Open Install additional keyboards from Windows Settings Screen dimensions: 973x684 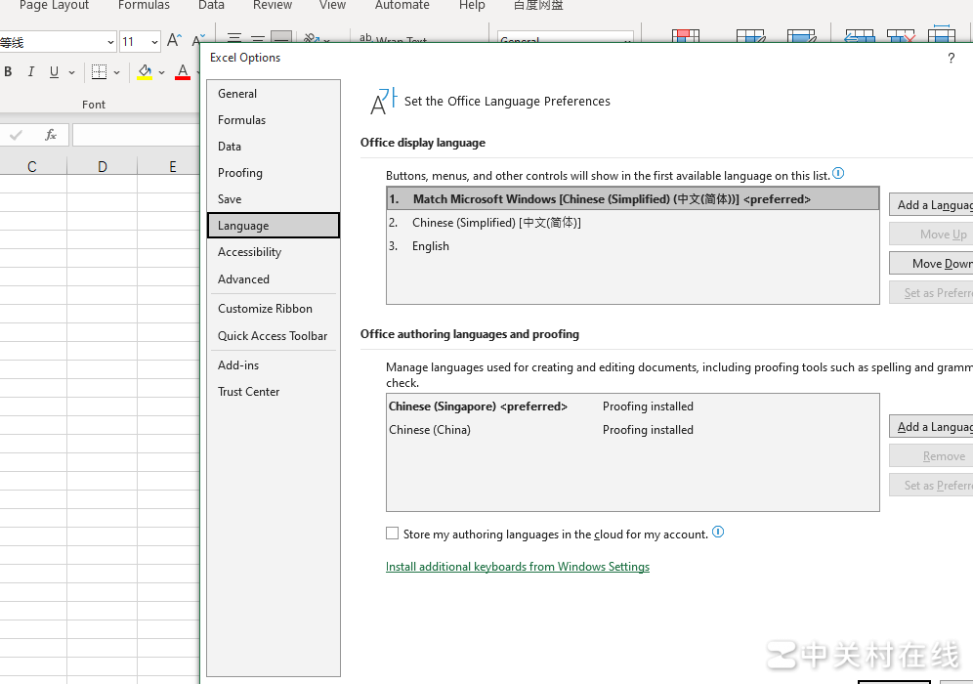[517, 567]
